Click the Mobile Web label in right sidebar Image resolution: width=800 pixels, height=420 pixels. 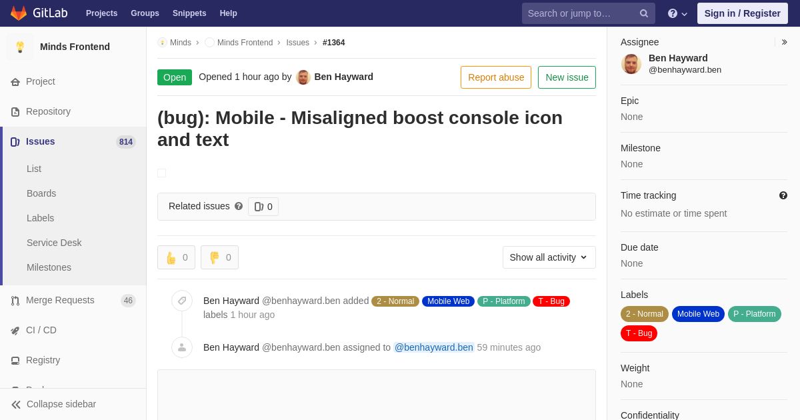click(698, 314)
